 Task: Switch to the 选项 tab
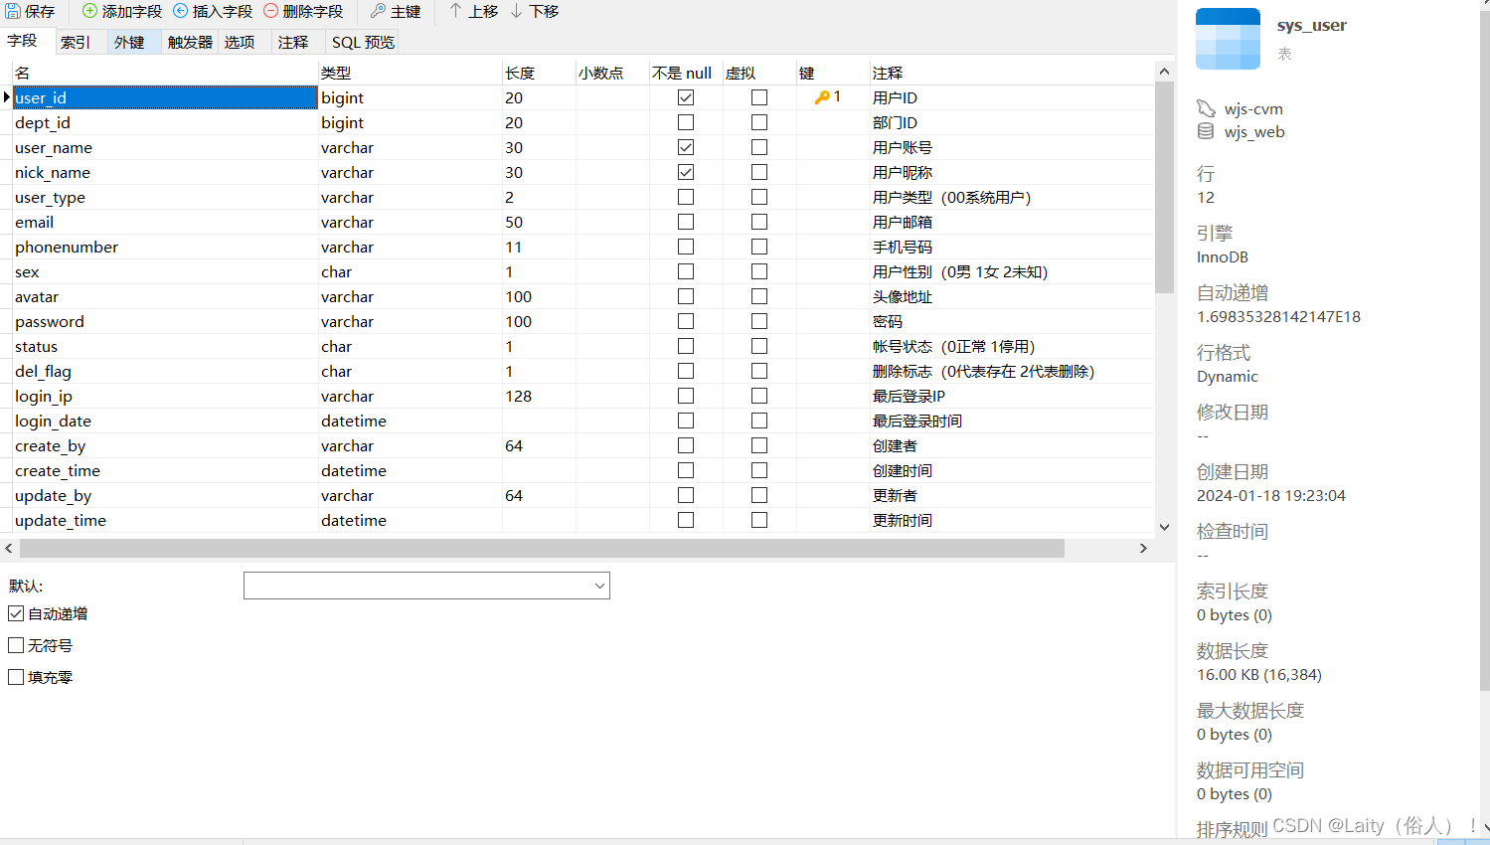(240, 42)
